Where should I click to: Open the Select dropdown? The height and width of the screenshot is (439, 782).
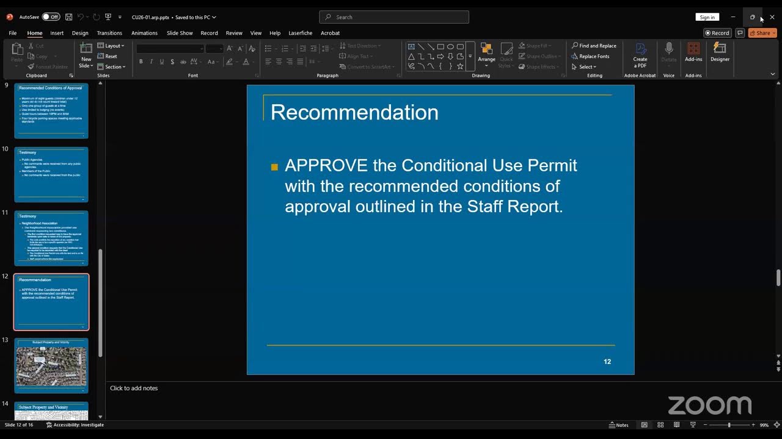click(x=584, y=66)
